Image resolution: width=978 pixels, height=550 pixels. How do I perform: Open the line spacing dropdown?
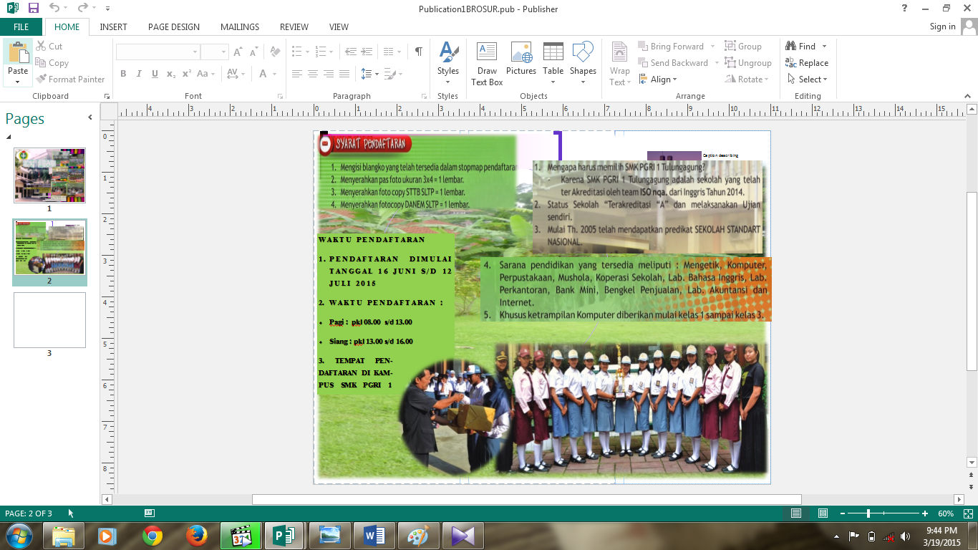click(369, 74)
